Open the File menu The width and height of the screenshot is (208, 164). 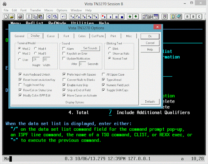[6, 10]
